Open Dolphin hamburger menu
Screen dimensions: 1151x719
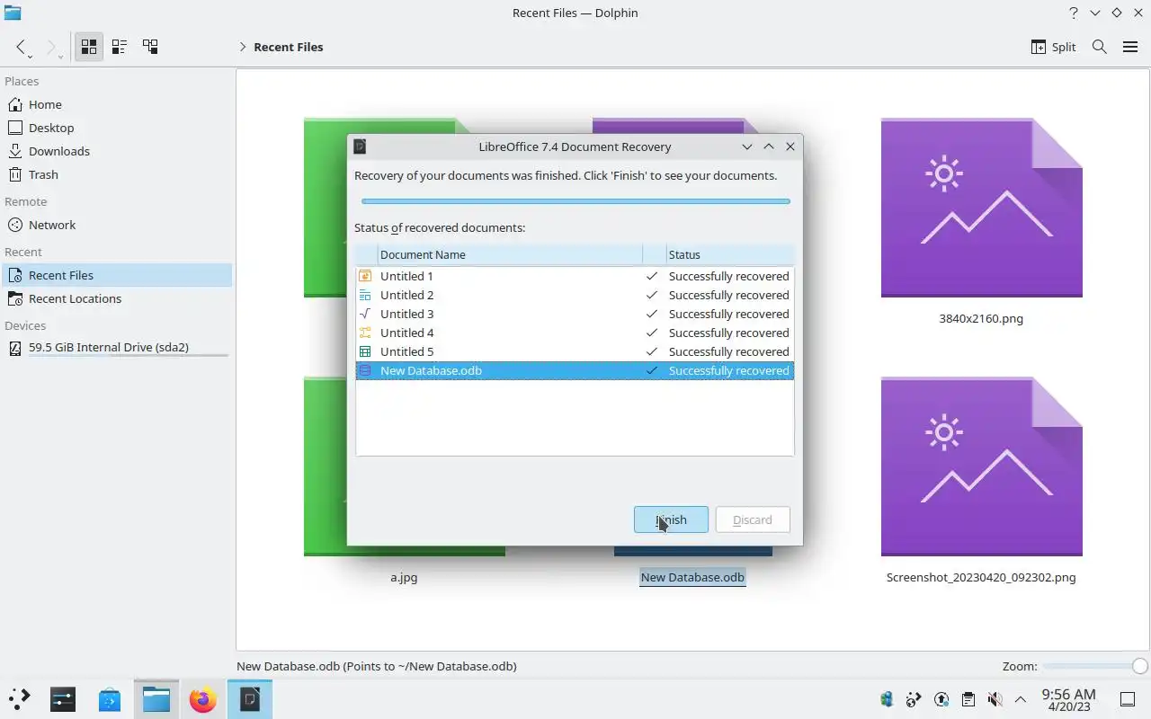pos(1130,47)
